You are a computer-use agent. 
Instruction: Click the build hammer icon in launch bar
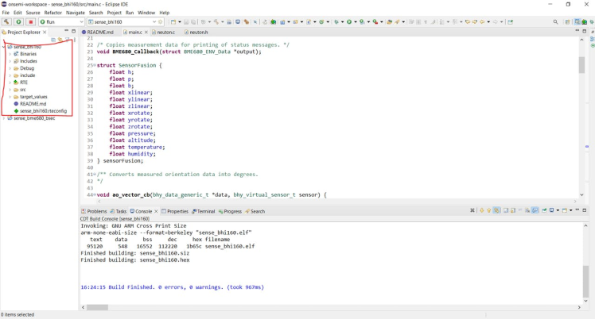(x=6, y=22)
